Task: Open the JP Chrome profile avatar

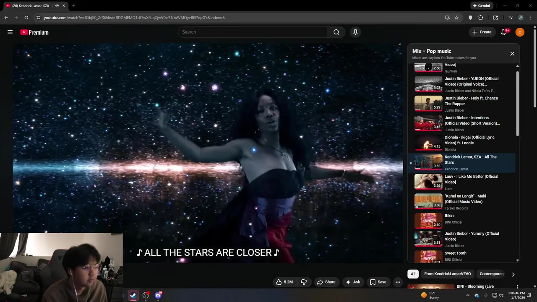Action: click(x=521, y=18)
